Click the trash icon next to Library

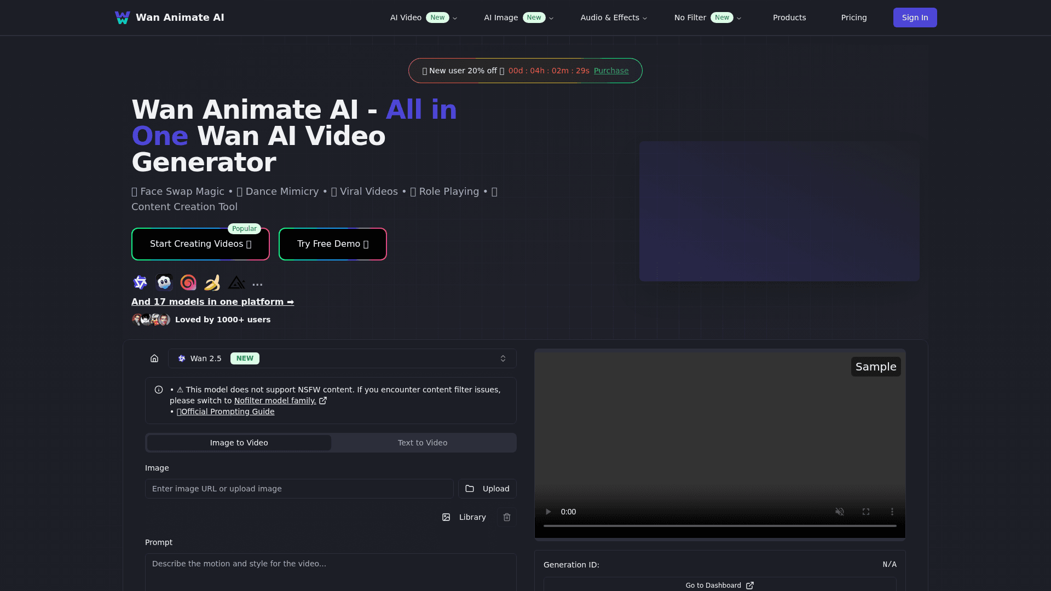click(x=507, y=517)
